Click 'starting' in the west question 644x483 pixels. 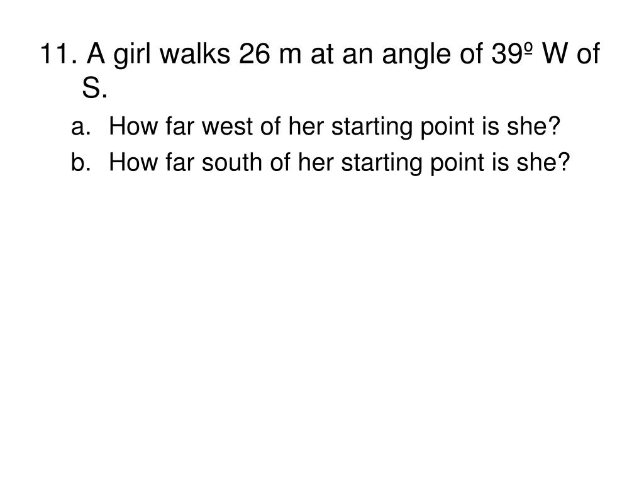tap(372, 126)
